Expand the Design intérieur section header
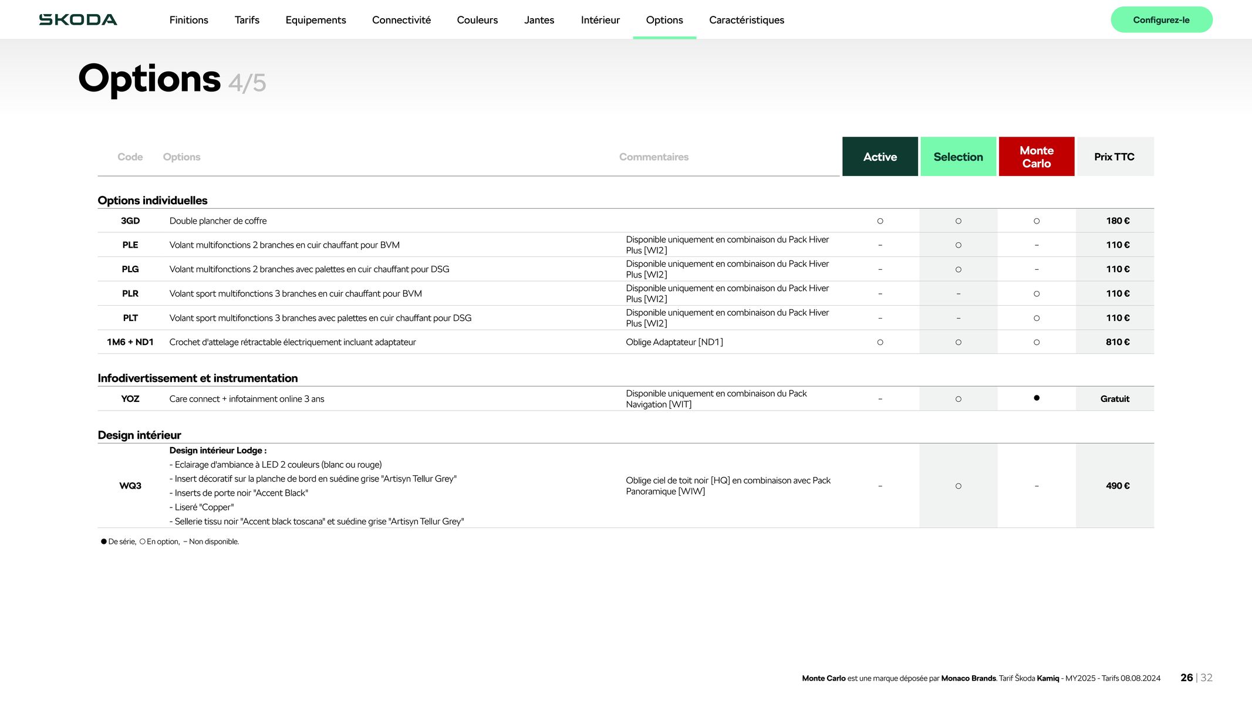Viewport: 1252px width, 704px height. [139, 434]
